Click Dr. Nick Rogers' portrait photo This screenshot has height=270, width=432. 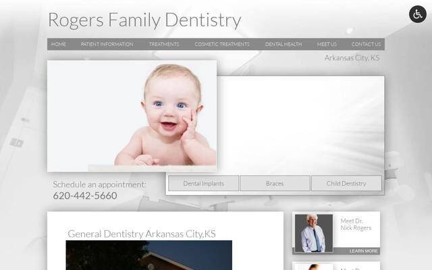click(x=313, y=233)
